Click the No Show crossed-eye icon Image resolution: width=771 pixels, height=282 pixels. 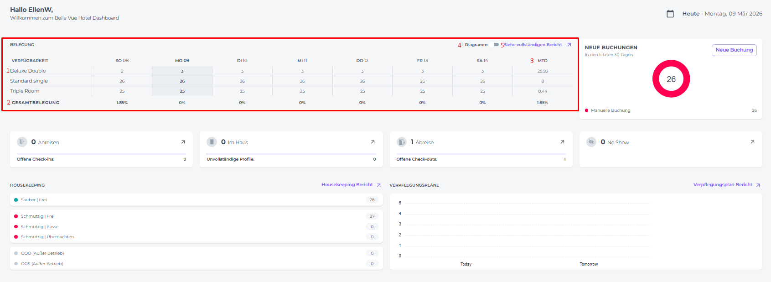(x=591, y=142)
